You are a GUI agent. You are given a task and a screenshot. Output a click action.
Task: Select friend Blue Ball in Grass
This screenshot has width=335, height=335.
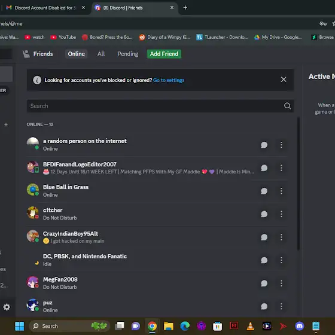157,191
